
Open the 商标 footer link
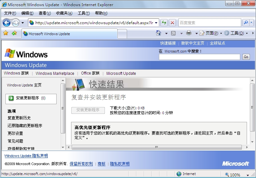coord(101,164)
